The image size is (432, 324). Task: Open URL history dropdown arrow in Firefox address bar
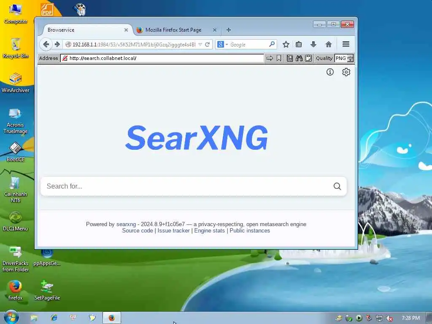tap(200, 44)
